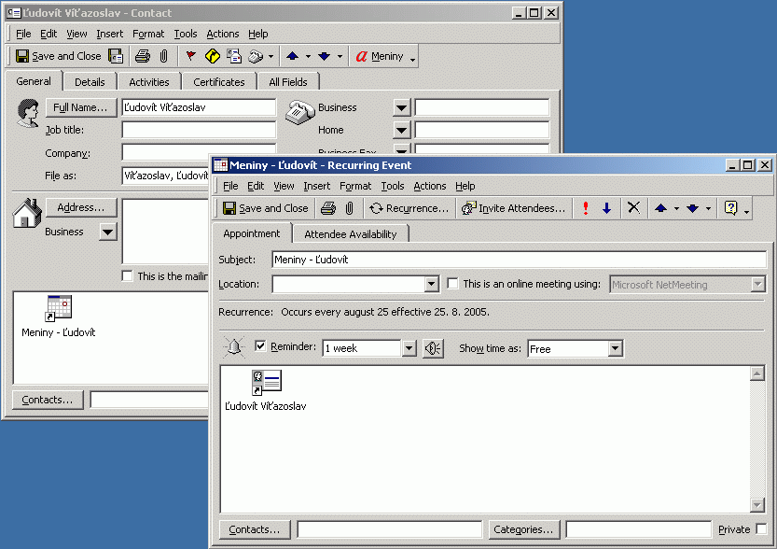This screenshot has width=777, height=549.
Task: Toggle the Private checkbox
Action: click(762, 529)
